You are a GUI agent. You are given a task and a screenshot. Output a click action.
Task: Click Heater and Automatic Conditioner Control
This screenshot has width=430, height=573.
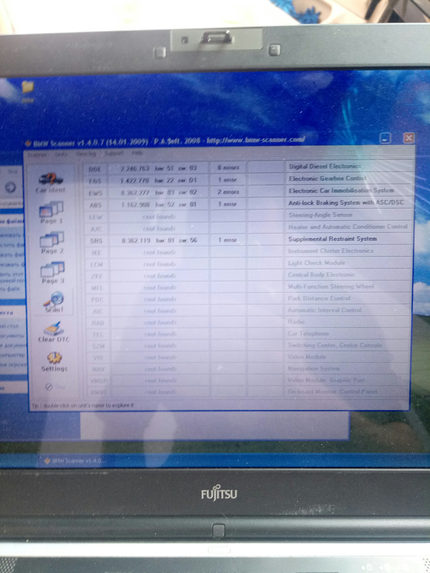348,227
